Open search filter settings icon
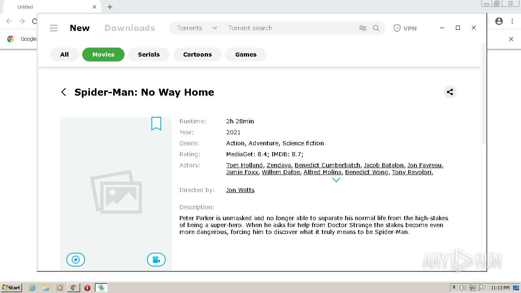The height and width of the screenshot is (293, 521). (x=363, y=28)
